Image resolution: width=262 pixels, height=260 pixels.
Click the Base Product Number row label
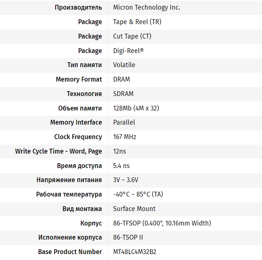coord(70,252)
